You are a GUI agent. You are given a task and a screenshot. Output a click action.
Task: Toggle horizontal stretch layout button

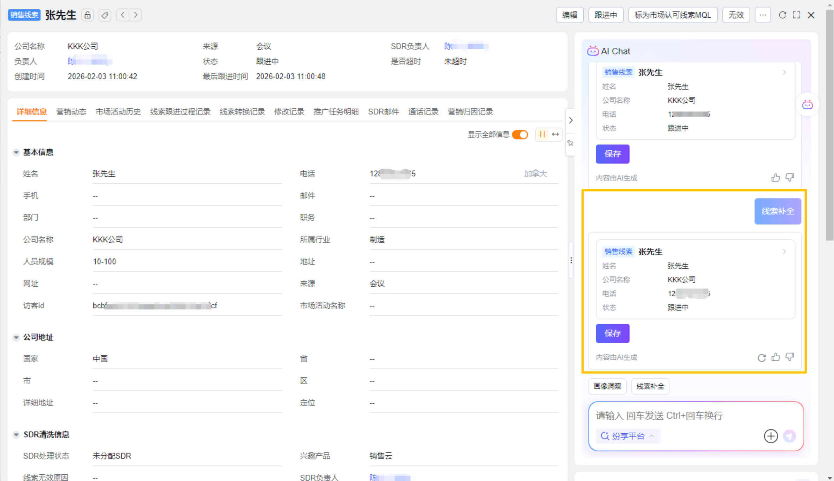pos(555,134)
